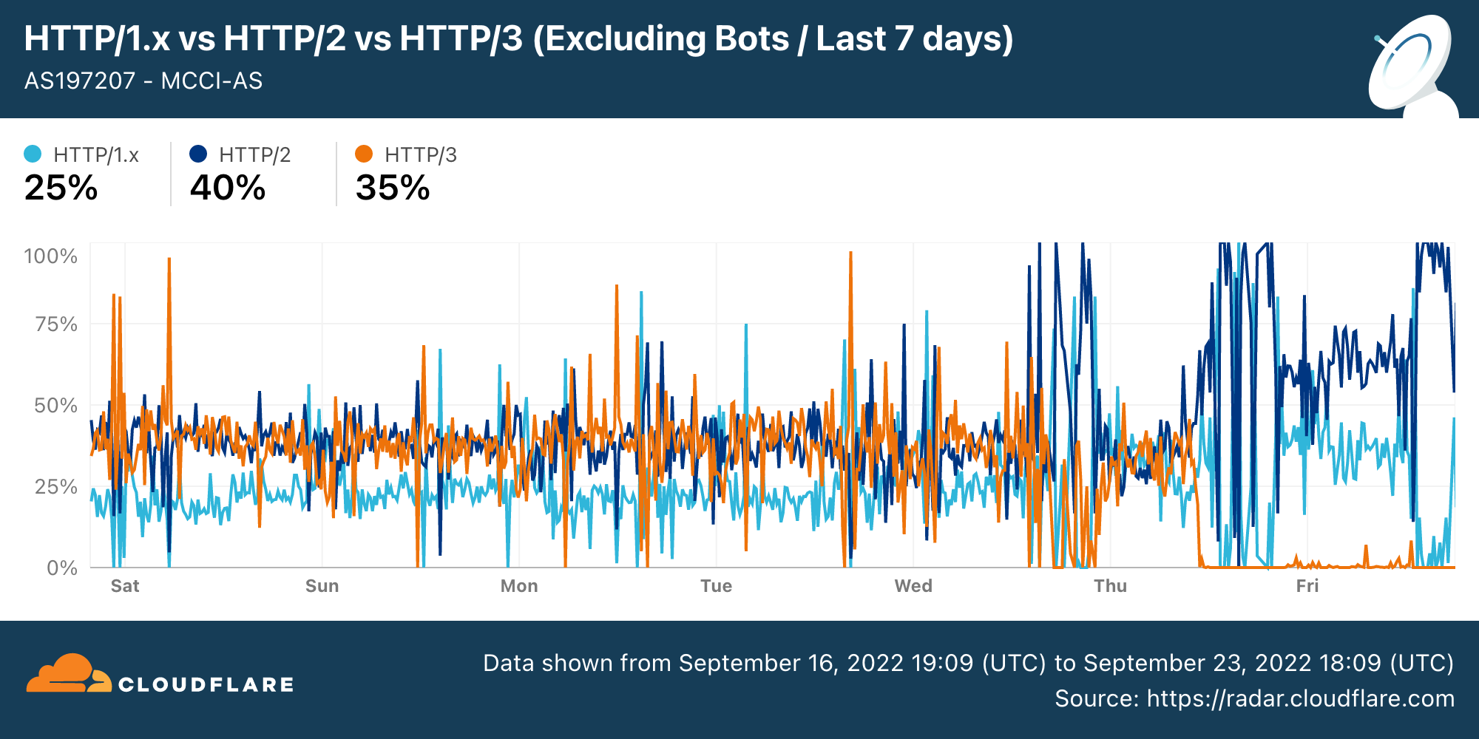This screenshot has height=739, width=1479.
Task: Open the radar.cloudflare.com source link
Action: pos(1300,698)
